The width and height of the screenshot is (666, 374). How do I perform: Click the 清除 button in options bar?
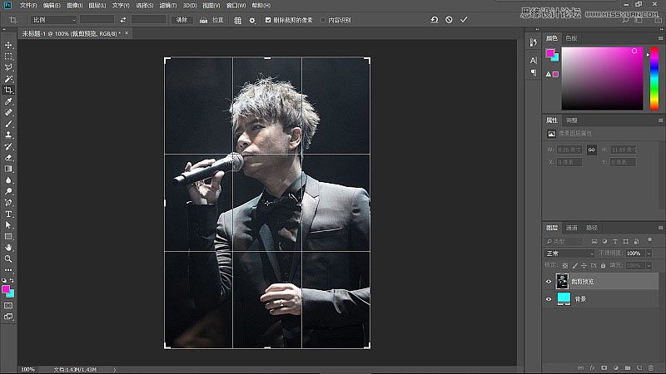(181, 19)
